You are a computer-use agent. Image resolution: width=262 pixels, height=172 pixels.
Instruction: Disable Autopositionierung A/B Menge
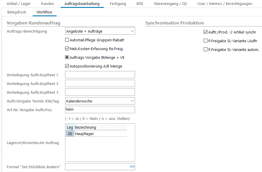pos(67,66)
